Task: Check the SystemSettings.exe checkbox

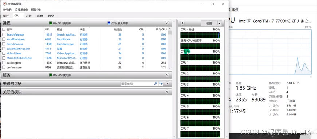Action: tap(4, 49)
